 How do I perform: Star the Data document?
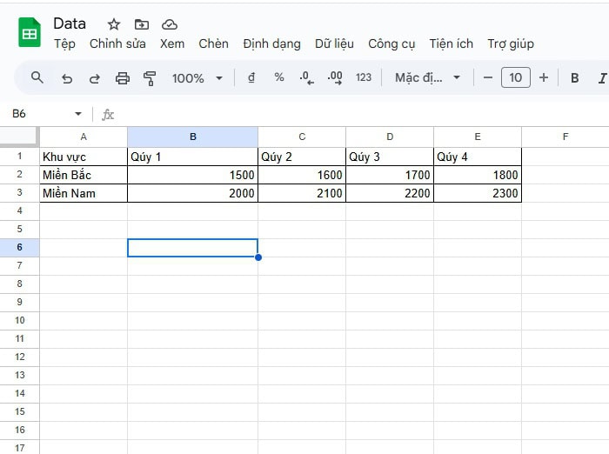point(114,24)
